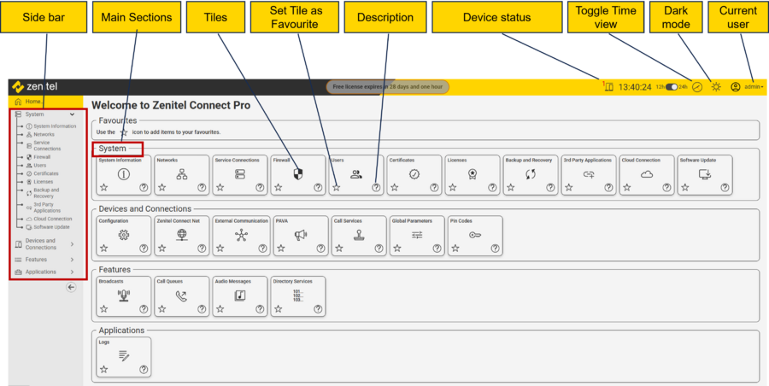Collapse the sidebar with arrow button
This screenshot has width=769, height=386.
pyautogui.click(x=71, y=288)
